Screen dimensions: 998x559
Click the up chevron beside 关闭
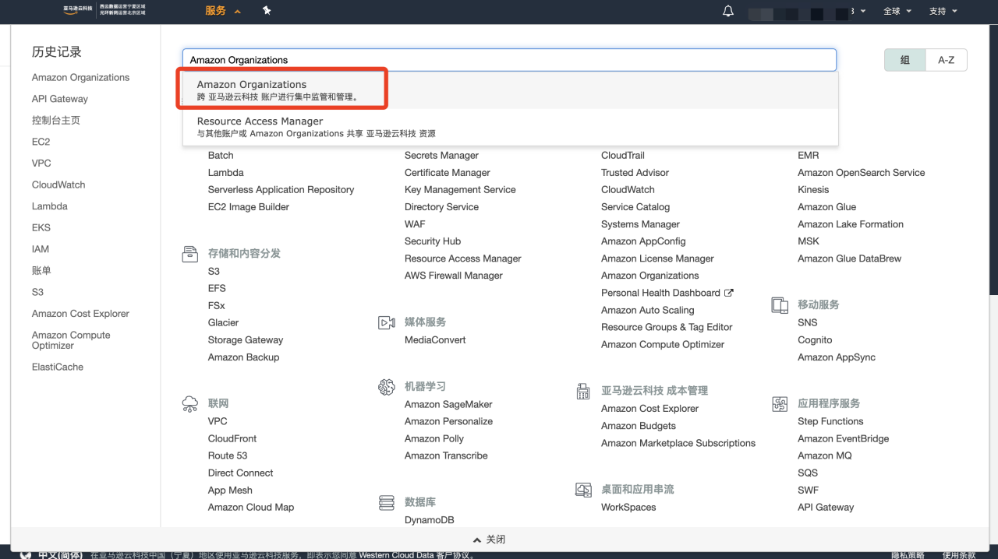tap(477, 540)
